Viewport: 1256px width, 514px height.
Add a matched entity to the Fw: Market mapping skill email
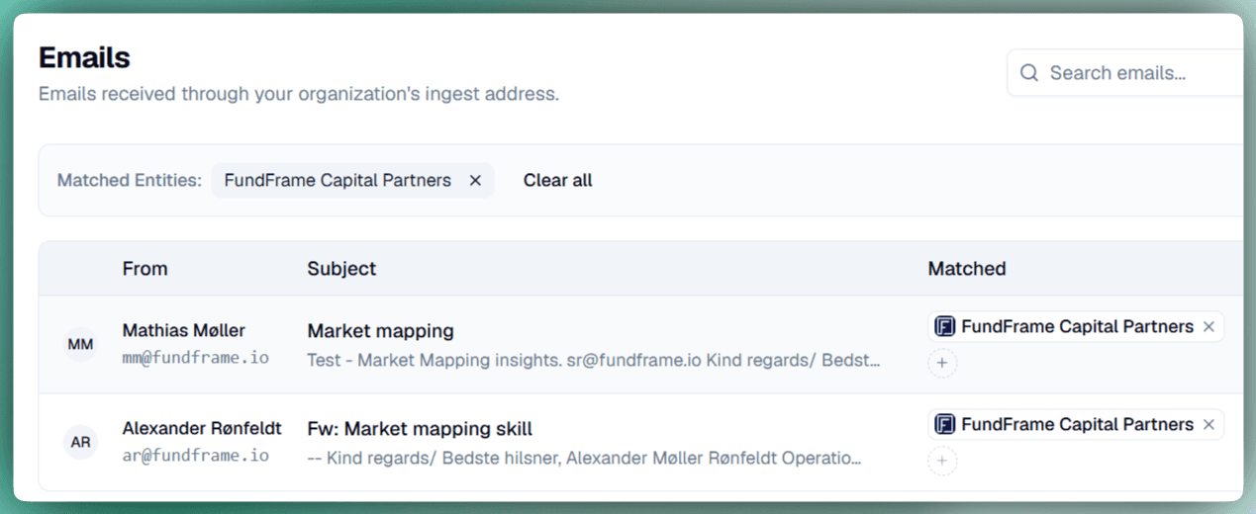click(942, 461)
